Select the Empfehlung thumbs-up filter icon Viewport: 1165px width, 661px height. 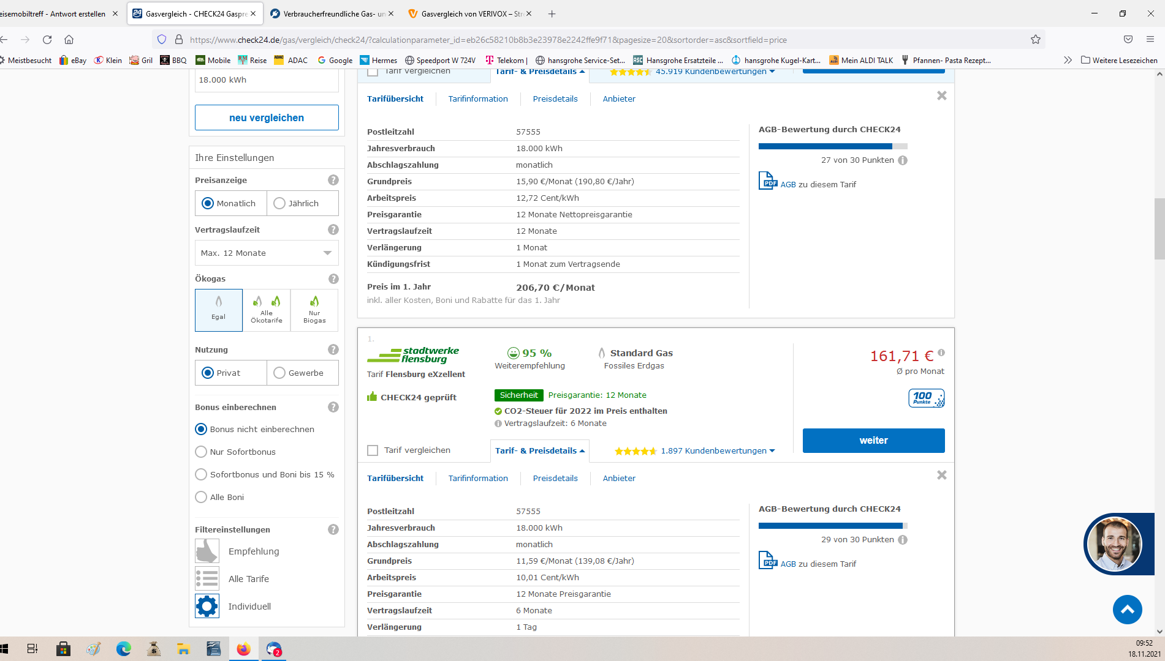207,551
